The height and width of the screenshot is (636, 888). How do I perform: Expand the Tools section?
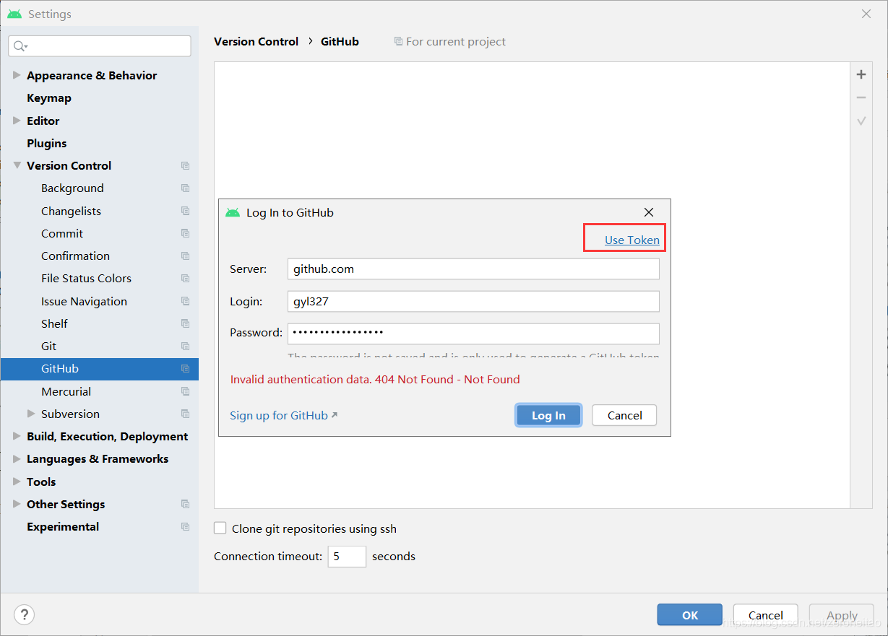click(17, 482)
